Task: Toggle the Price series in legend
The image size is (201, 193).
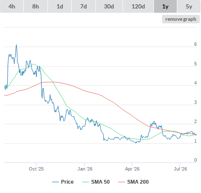Action: [x=67, y=182]
